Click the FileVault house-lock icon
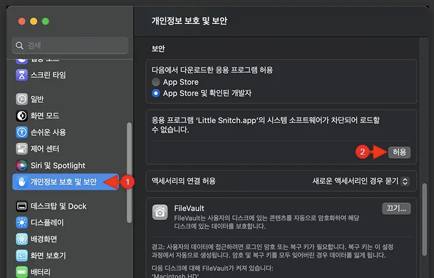Screen dimensions: 434x278 [x=160, y=212]
